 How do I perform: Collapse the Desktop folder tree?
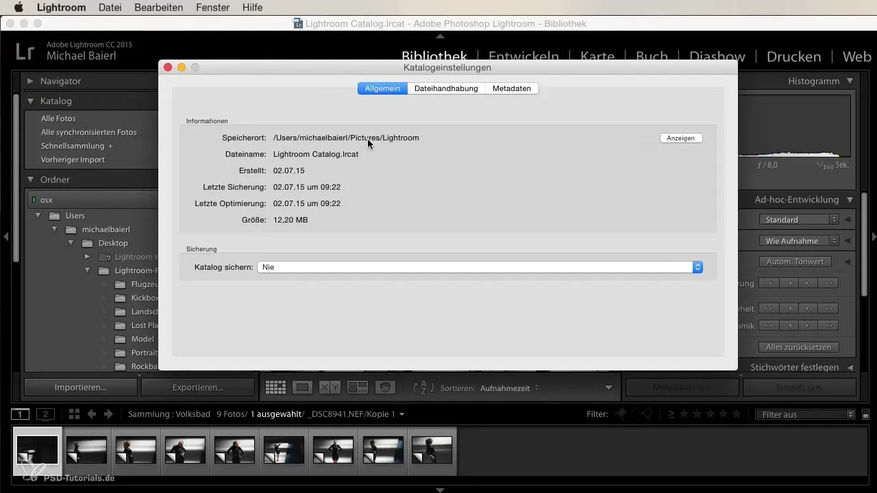(71, 243)
